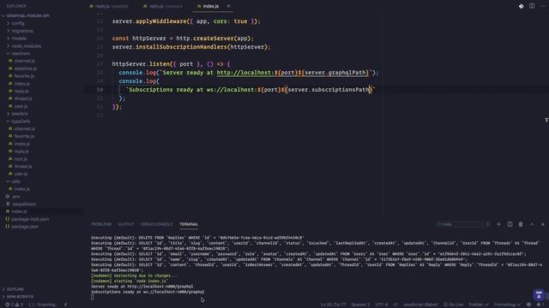Switch to the PROBLEMS panel tab
The image size is (549, 308).
coord(101,224)
